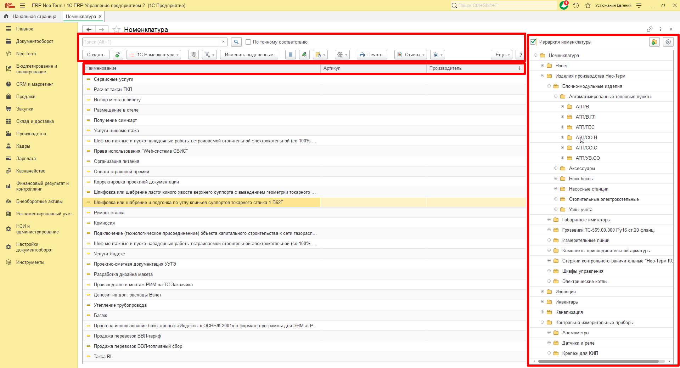
Task: Open the exchange/export dropdown after Отчеты
Action: (x=437, y=55)
